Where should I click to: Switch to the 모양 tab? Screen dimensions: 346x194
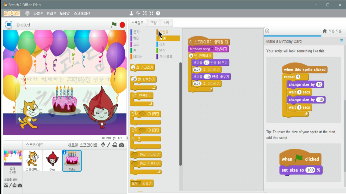tap(153, 23)
